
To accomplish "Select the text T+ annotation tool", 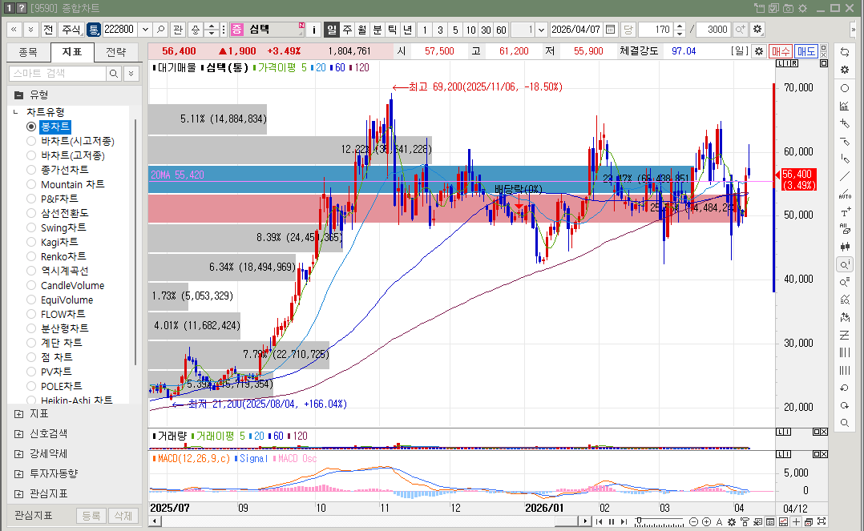I will pos(844,211).
